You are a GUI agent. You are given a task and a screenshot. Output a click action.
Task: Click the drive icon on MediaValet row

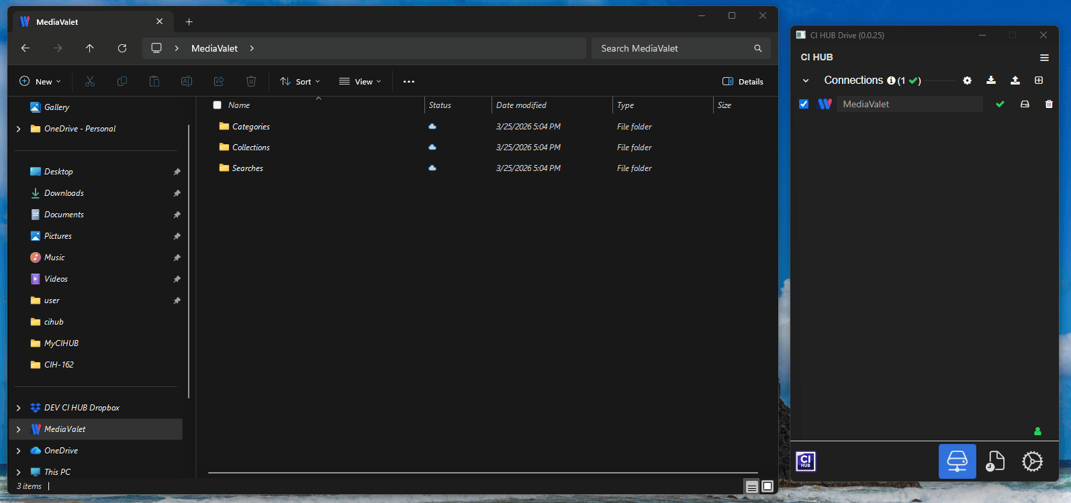tap(1025, 104)
